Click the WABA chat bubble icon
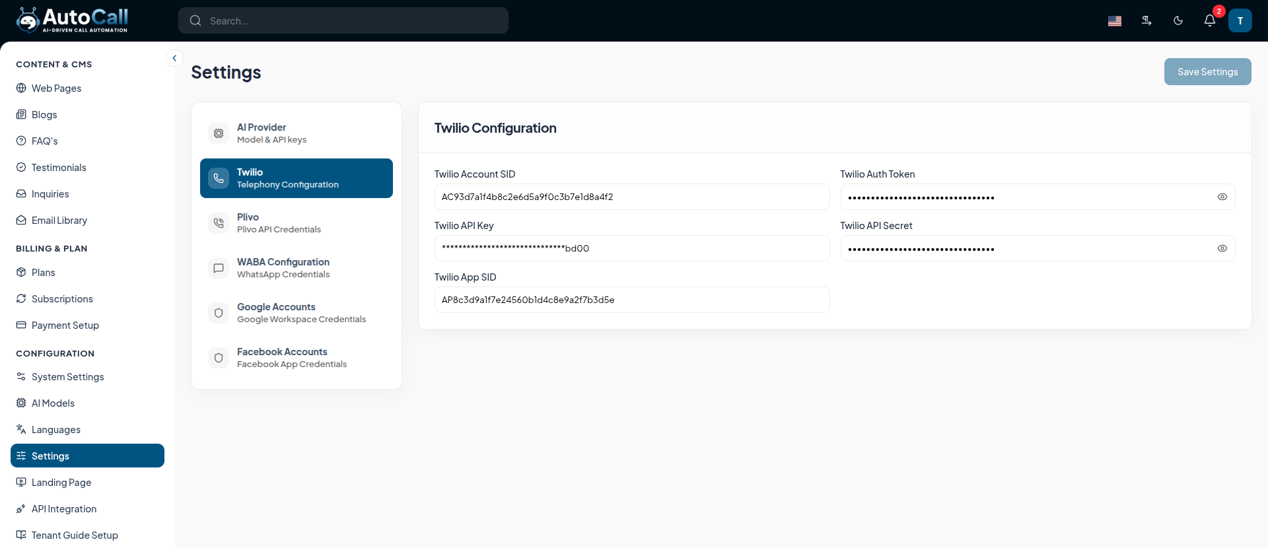Screen dimensions: 1268x548 [x=219, y=268]
